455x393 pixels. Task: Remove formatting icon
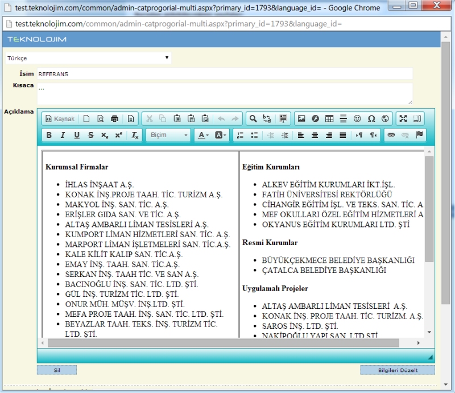(135, 135)
